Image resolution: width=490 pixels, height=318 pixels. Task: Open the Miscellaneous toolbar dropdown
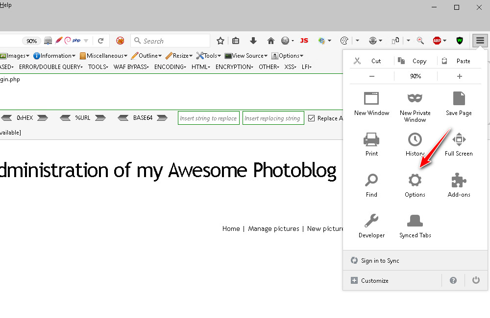click(103, 56)
